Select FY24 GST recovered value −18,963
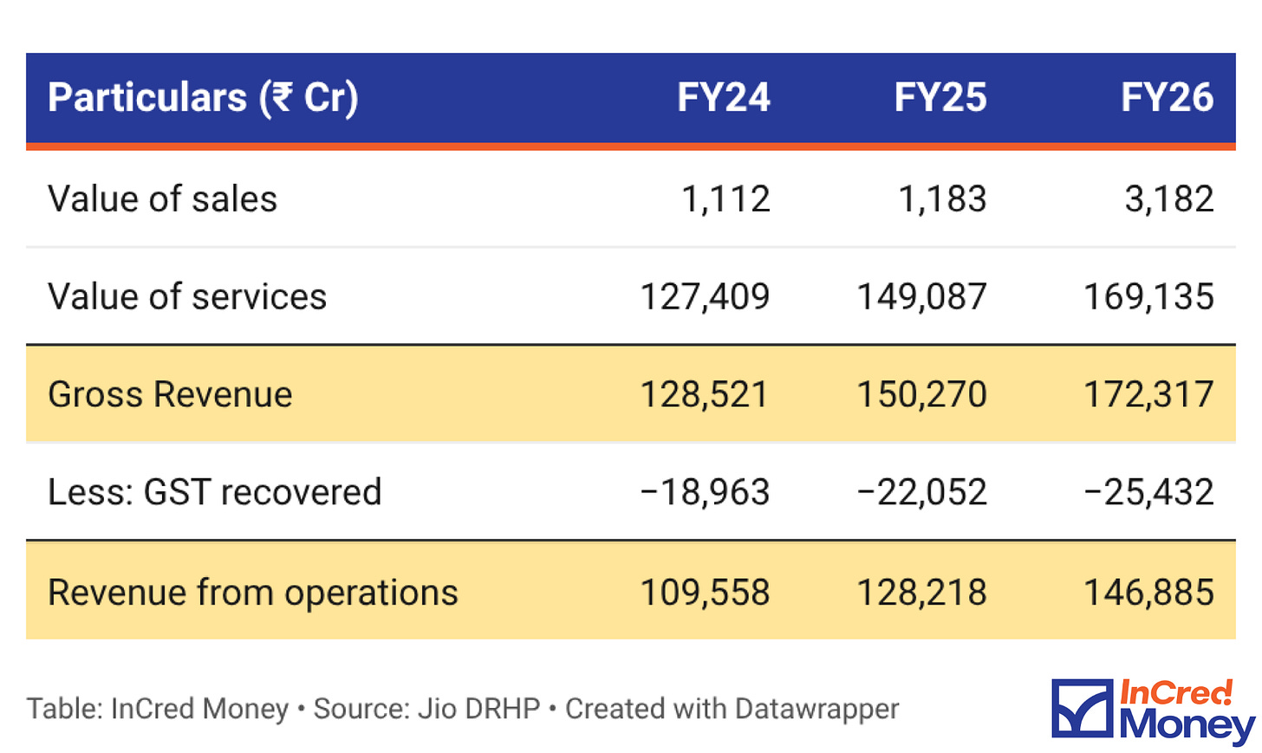 click(705, 492)
